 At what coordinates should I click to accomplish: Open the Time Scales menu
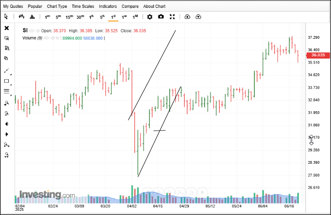(x=83, y=6)
